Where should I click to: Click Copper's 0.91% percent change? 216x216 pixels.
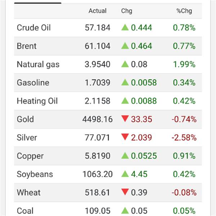tap(184, 156)
